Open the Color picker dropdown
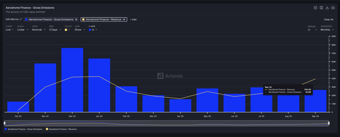340x137 pixels. pos(67,30)
